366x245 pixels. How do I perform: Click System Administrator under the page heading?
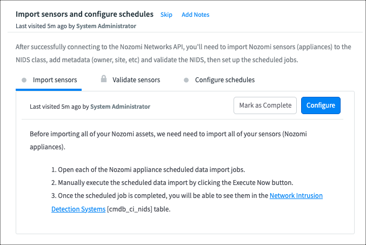(x=107, y=25)
